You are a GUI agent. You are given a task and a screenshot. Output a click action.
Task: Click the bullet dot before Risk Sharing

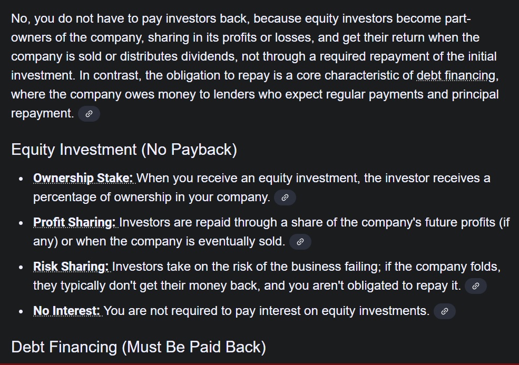tap(20, 268)
